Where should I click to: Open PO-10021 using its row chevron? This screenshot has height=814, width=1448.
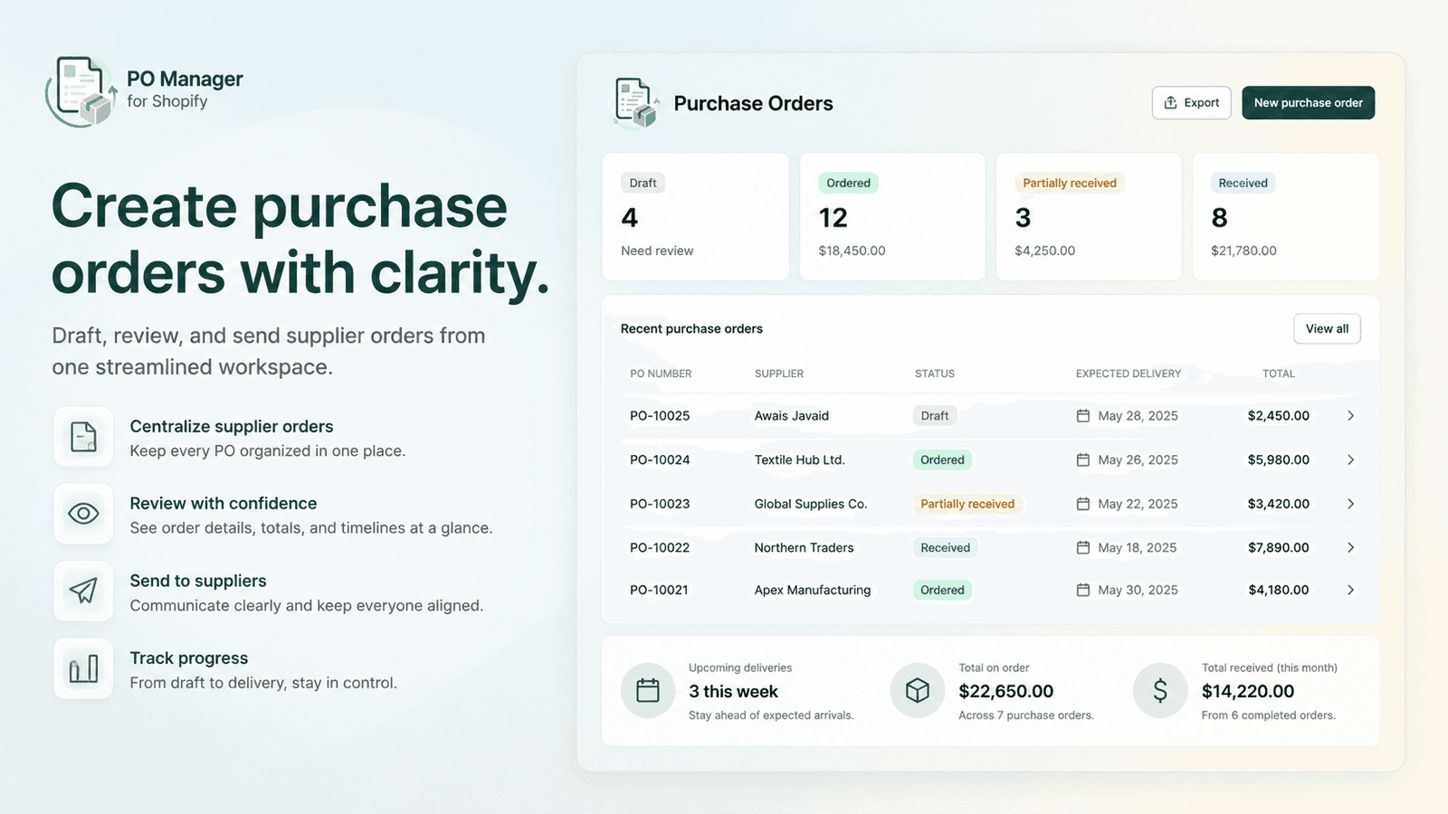pos(1350,590)
